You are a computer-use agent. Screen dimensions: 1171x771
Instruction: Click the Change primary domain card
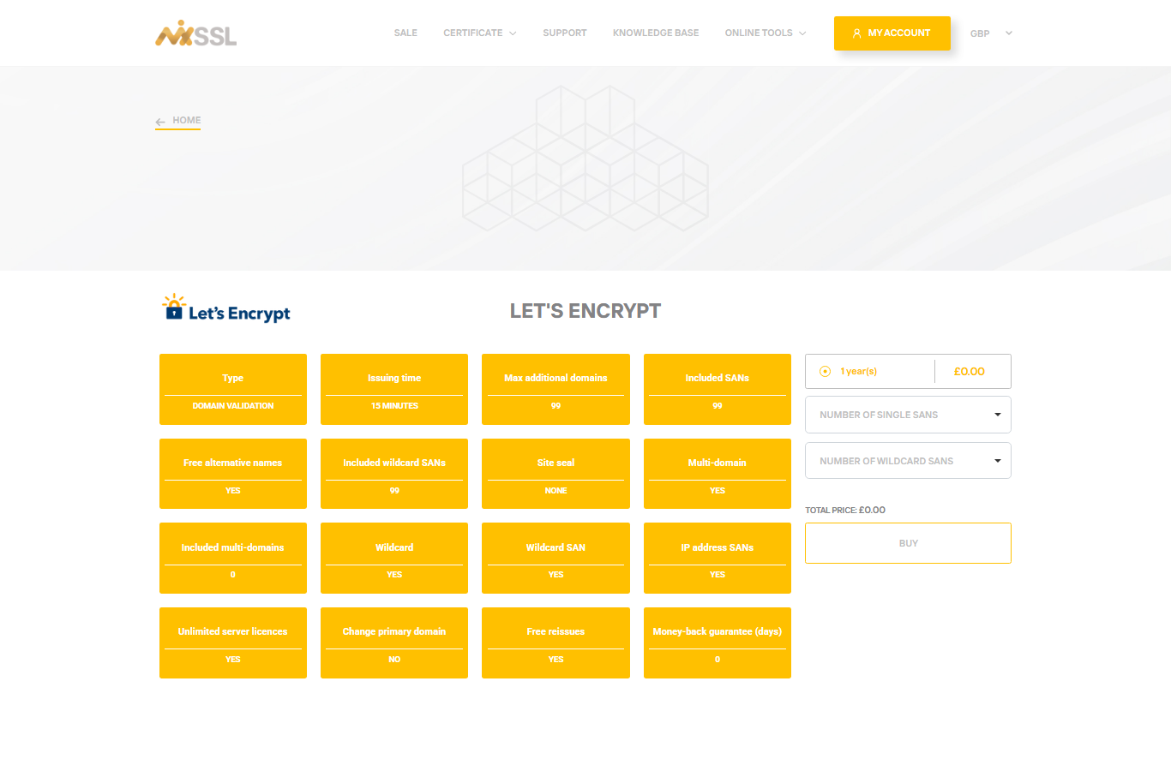pyautogui.click(x=394, y=642)
